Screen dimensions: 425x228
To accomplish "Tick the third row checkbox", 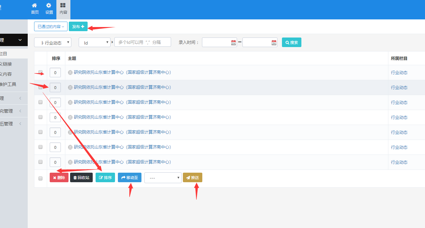I will pos(40,102).
